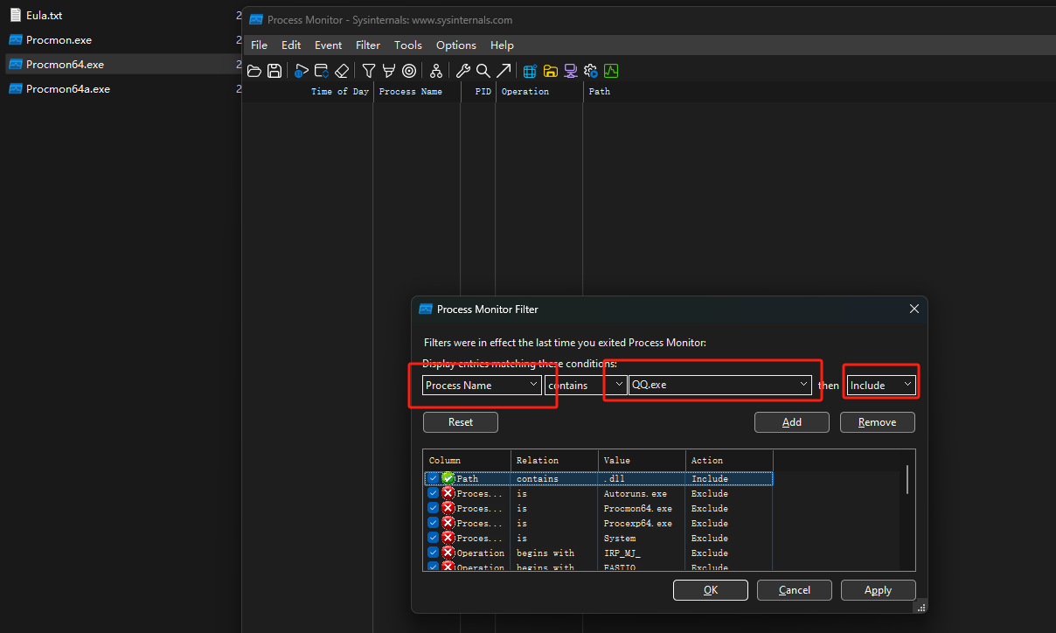Click OK in the filter dialog
Image resolution: width=1056 pixels, height=633 pixels.
pyautogui.click(x=711, y=590)
